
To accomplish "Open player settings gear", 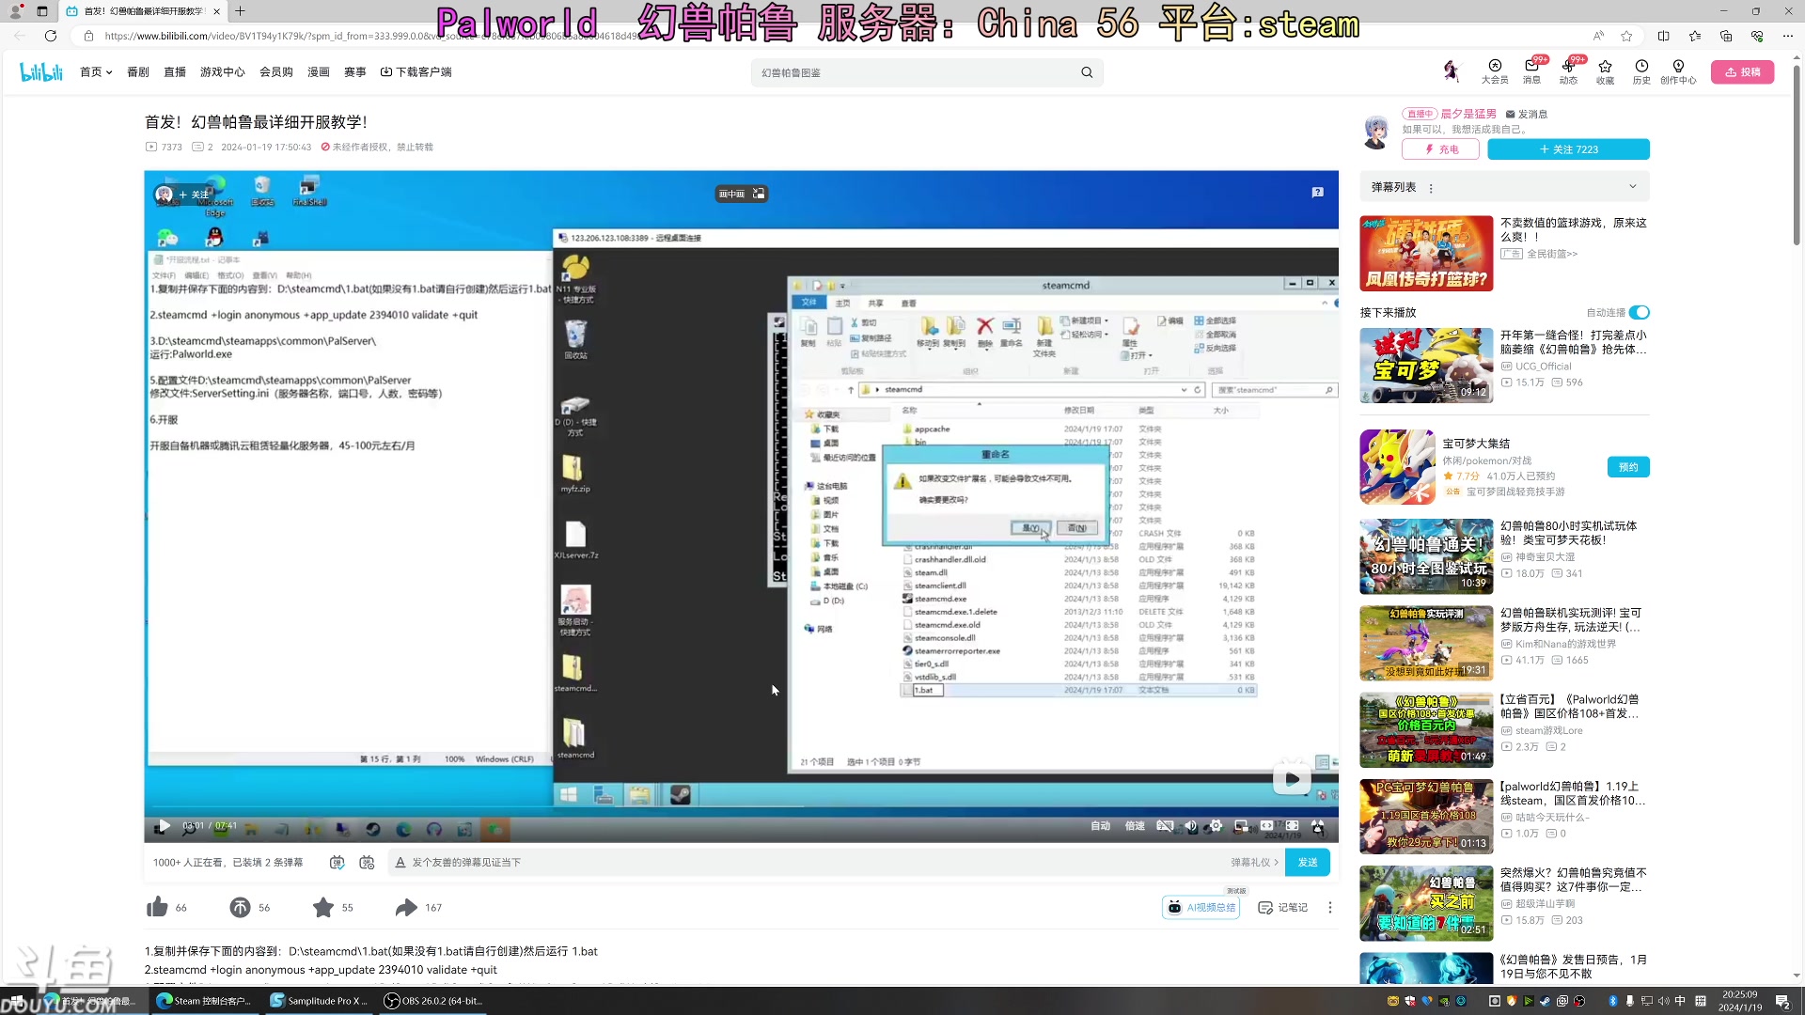I will click(1216, 826).
